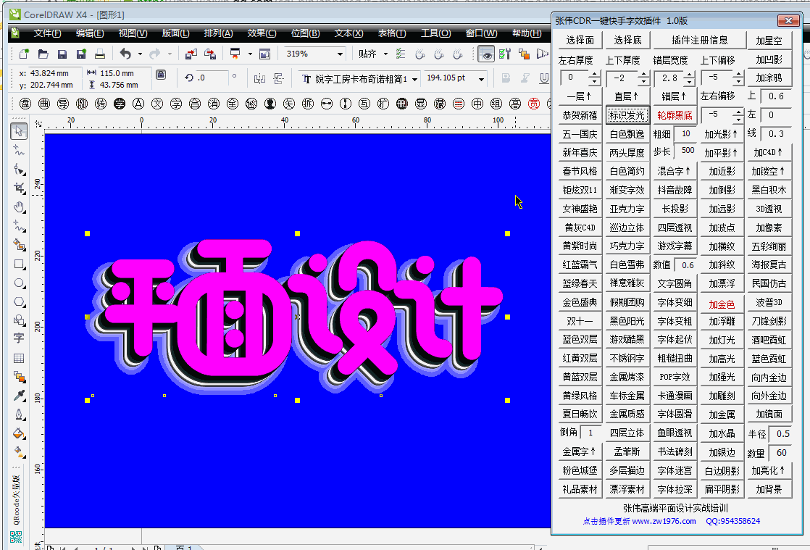Viewport: 810px width, 550px height.
Task: Open a file with folder icon
Action: point(43,54)
